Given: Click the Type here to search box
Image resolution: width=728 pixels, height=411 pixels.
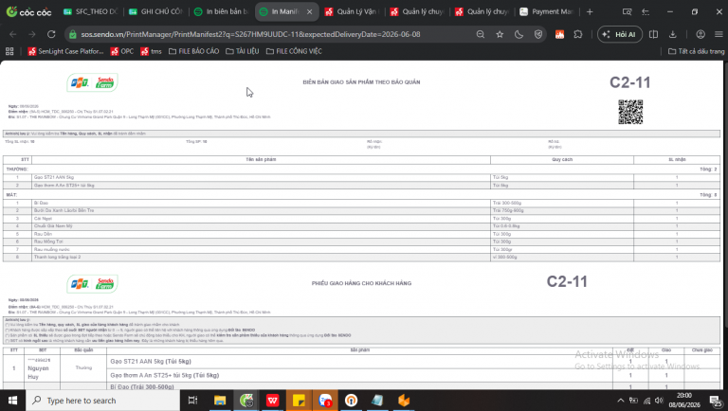Looking at the screenshot, I should pos(102,401).
